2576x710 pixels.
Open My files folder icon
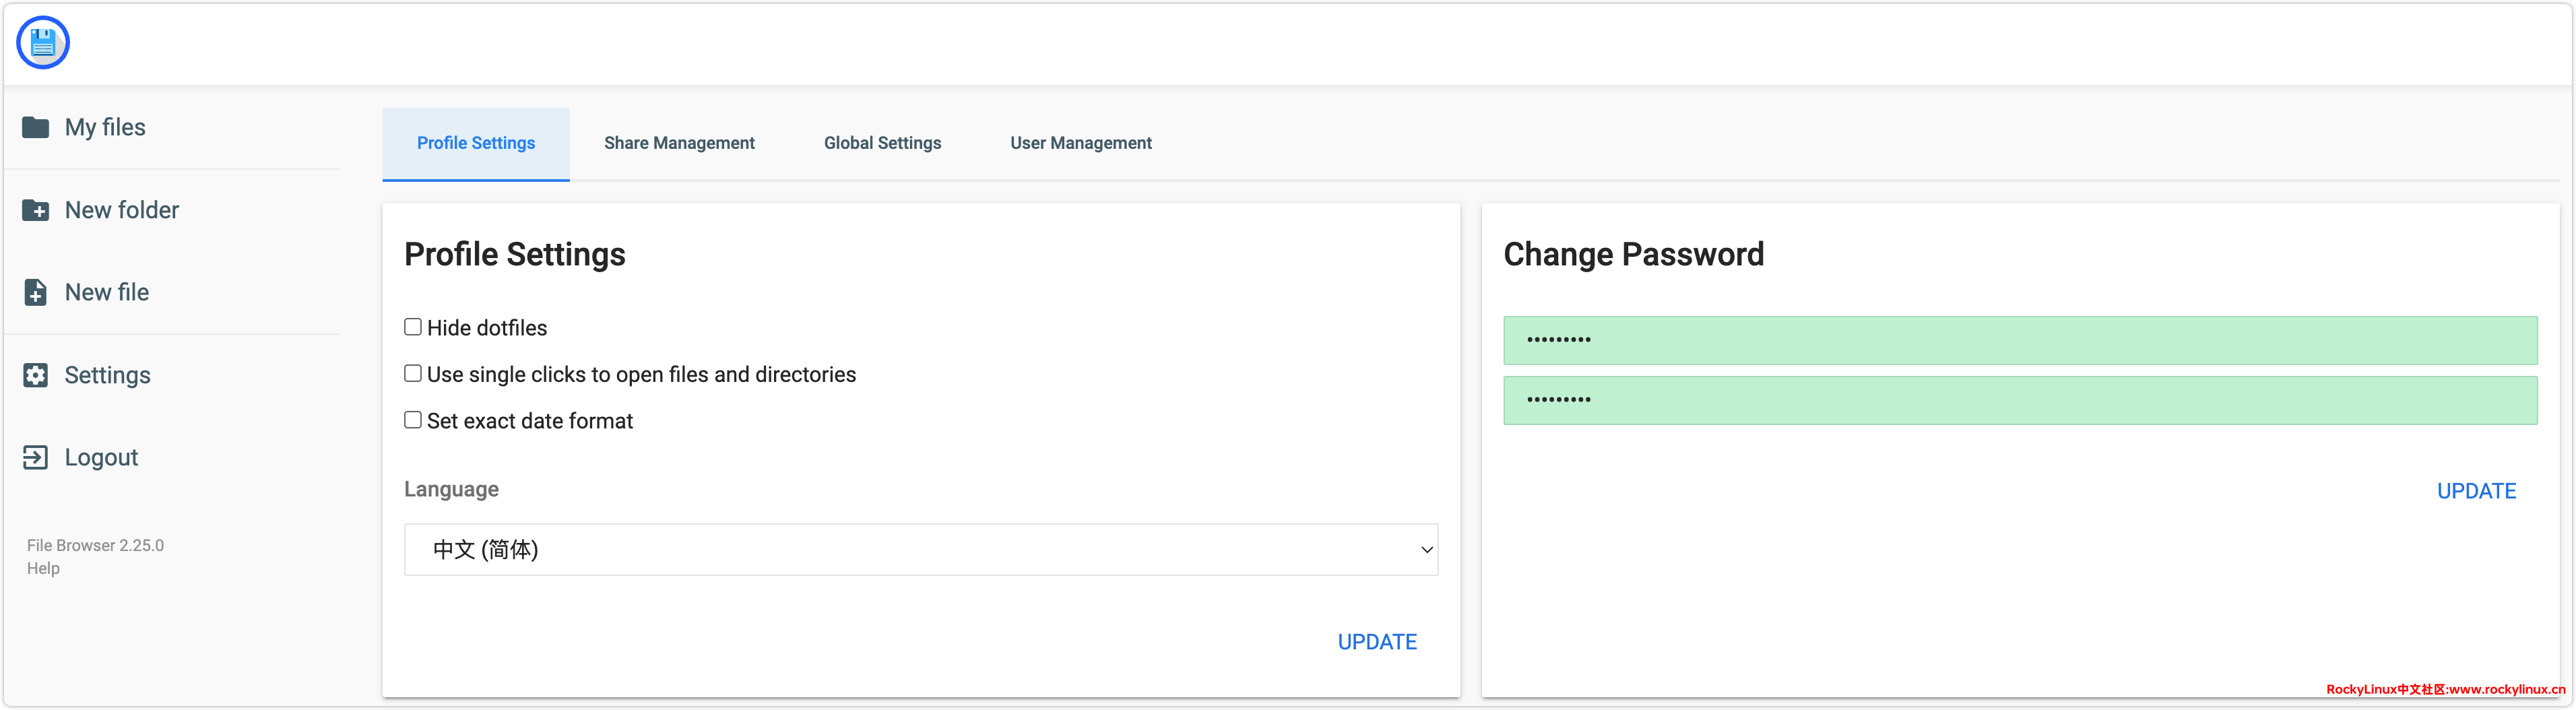(36, 127)
